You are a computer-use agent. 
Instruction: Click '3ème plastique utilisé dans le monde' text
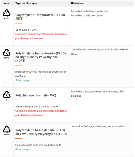tap(36, 107)
